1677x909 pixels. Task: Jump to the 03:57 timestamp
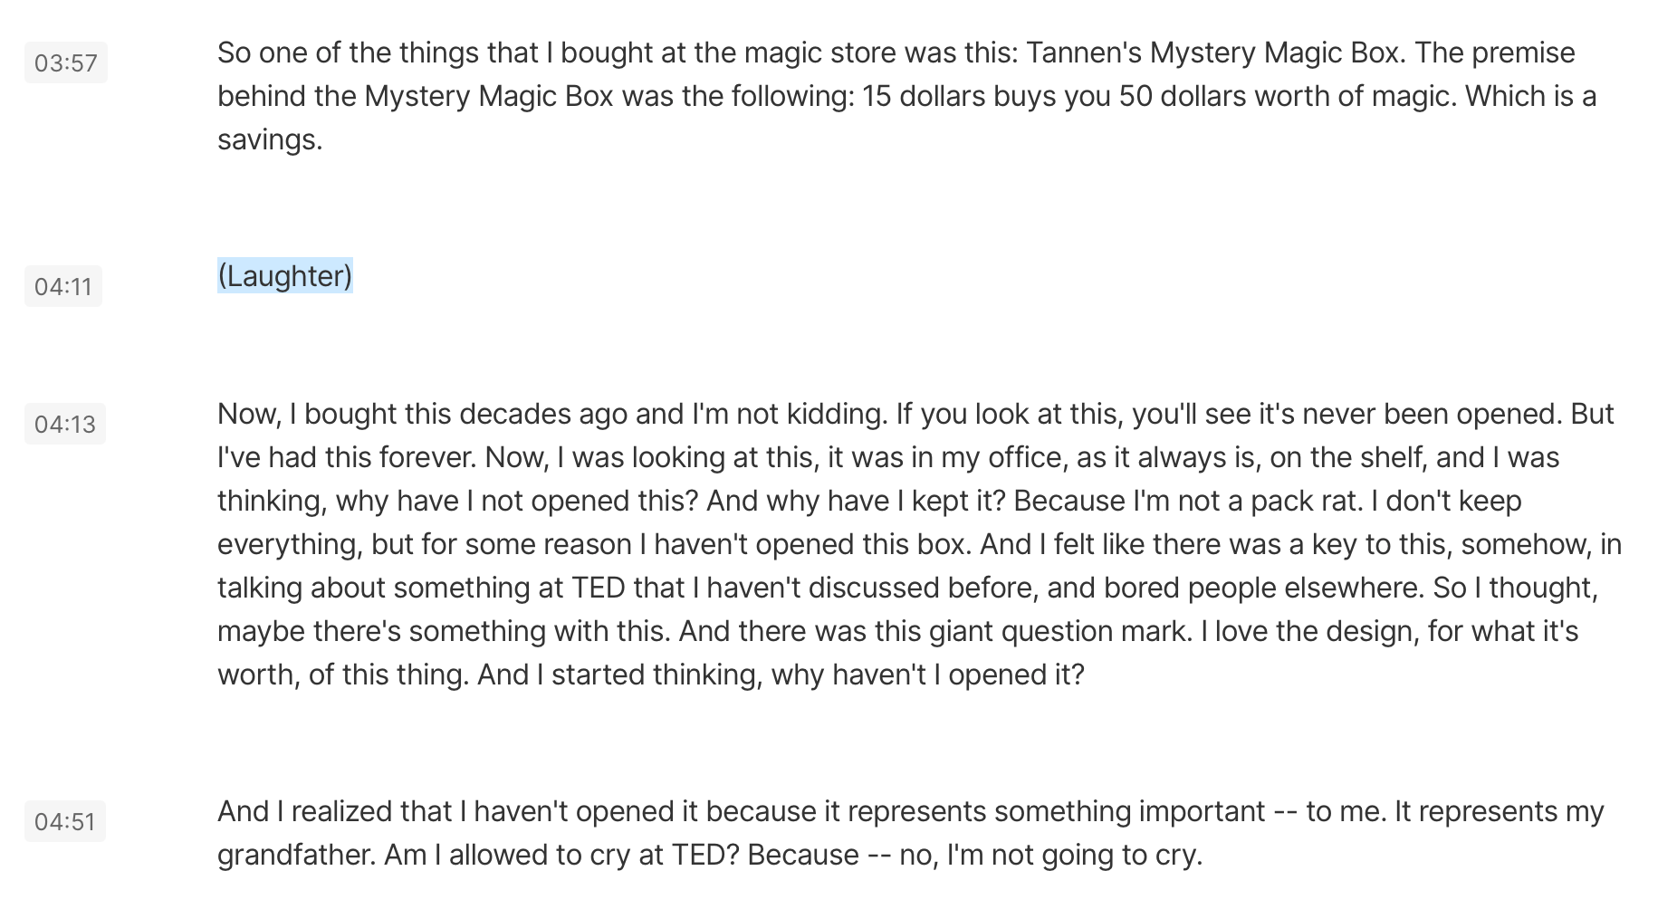[x=65, y=62]
